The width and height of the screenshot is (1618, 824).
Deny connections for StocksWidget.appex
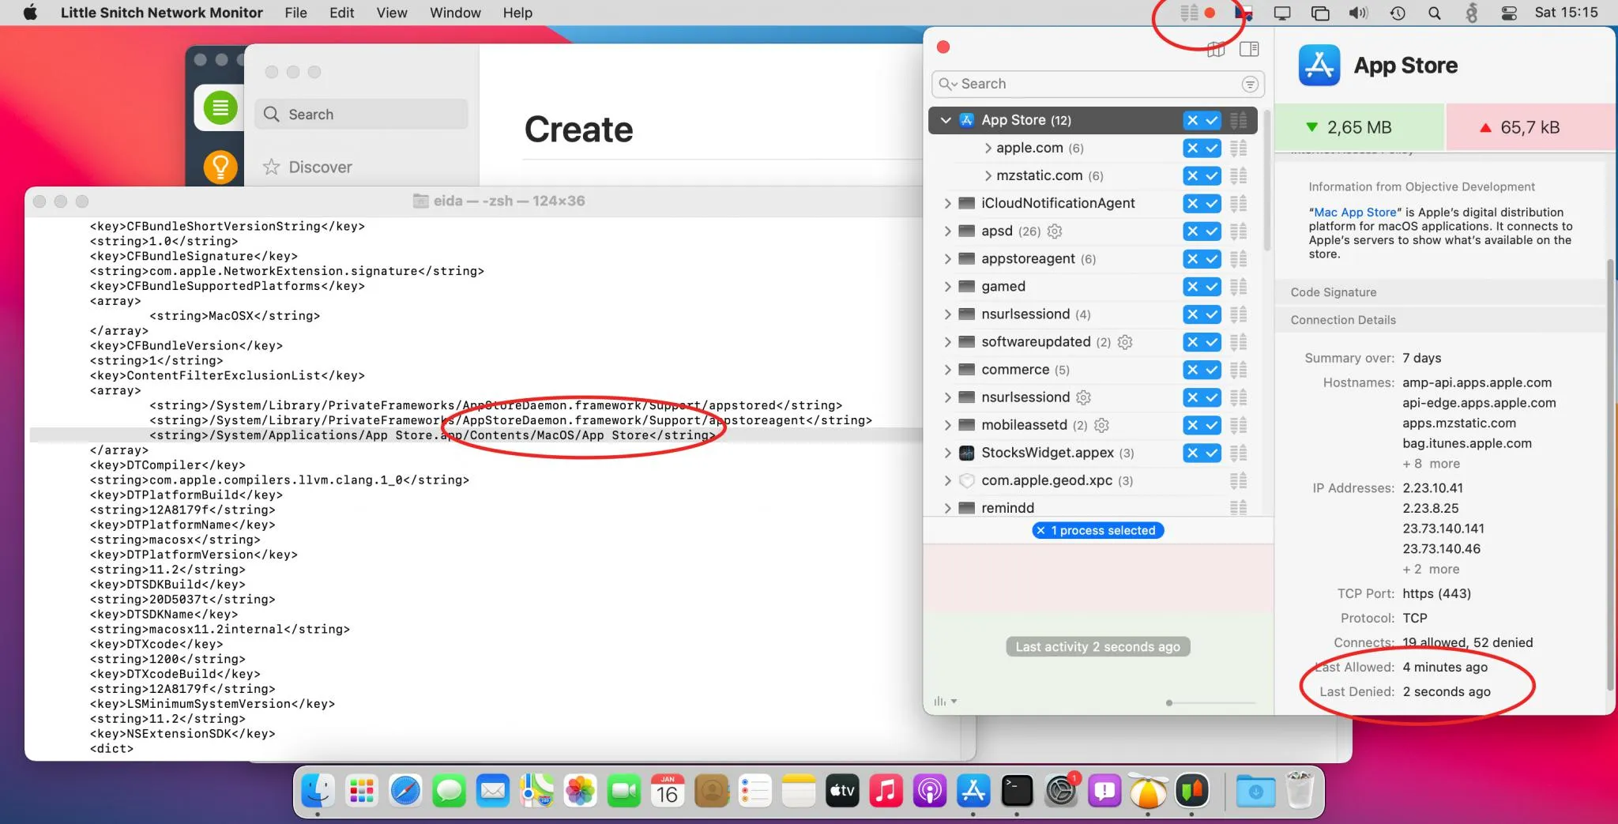[x=1192, y=453]
